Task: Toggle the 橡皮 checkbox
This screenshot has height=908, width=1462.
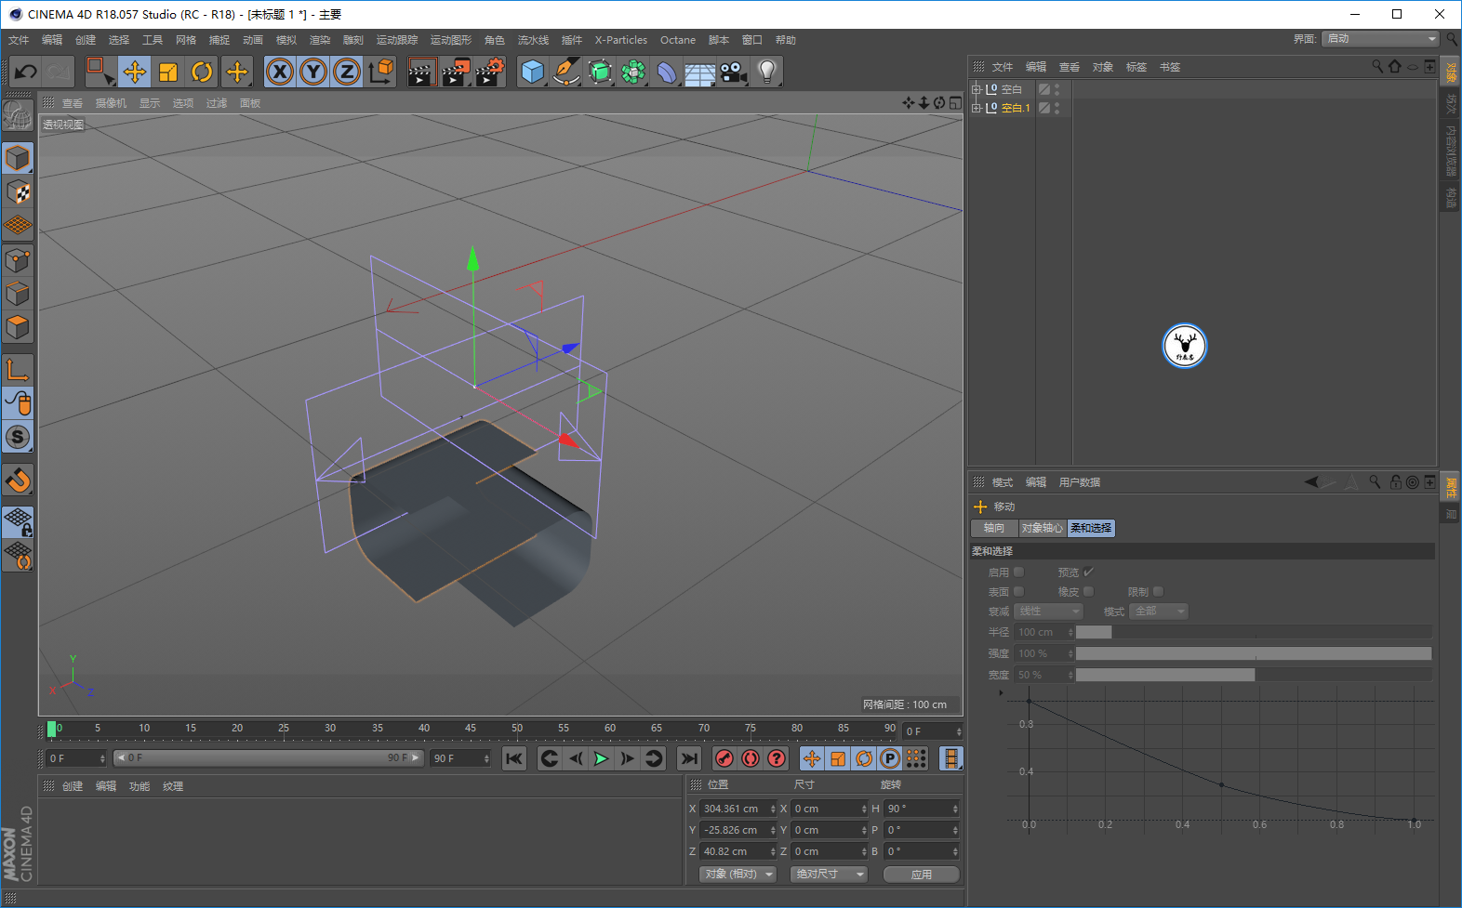Action: [1088, 592]
